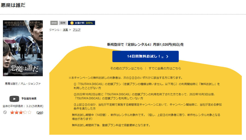Click the YouTube-style play icon for the trailer
246x140 pixels.
coord(14,99)
